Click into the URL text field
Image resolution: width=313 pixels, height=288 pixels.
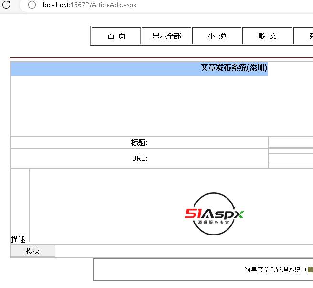[291, 159]
